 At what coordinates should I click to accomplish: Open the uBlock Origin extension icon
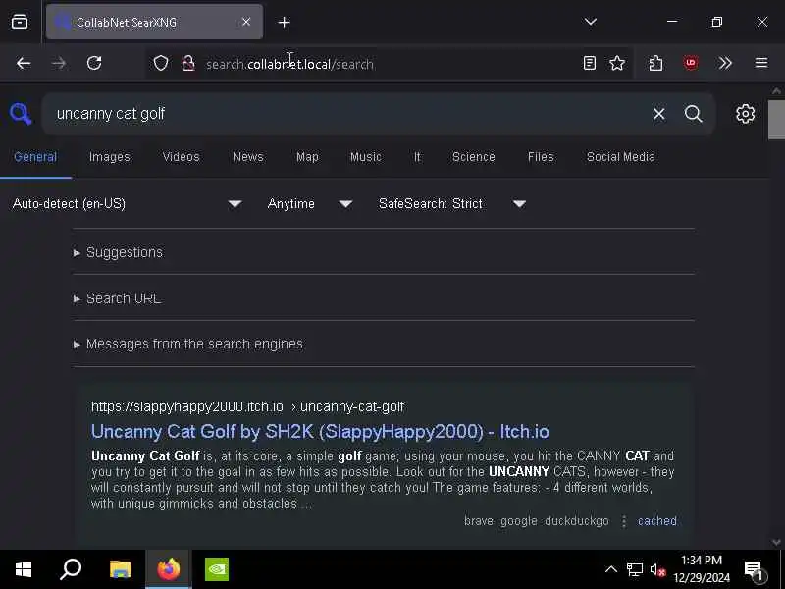[x=691, y=63]
